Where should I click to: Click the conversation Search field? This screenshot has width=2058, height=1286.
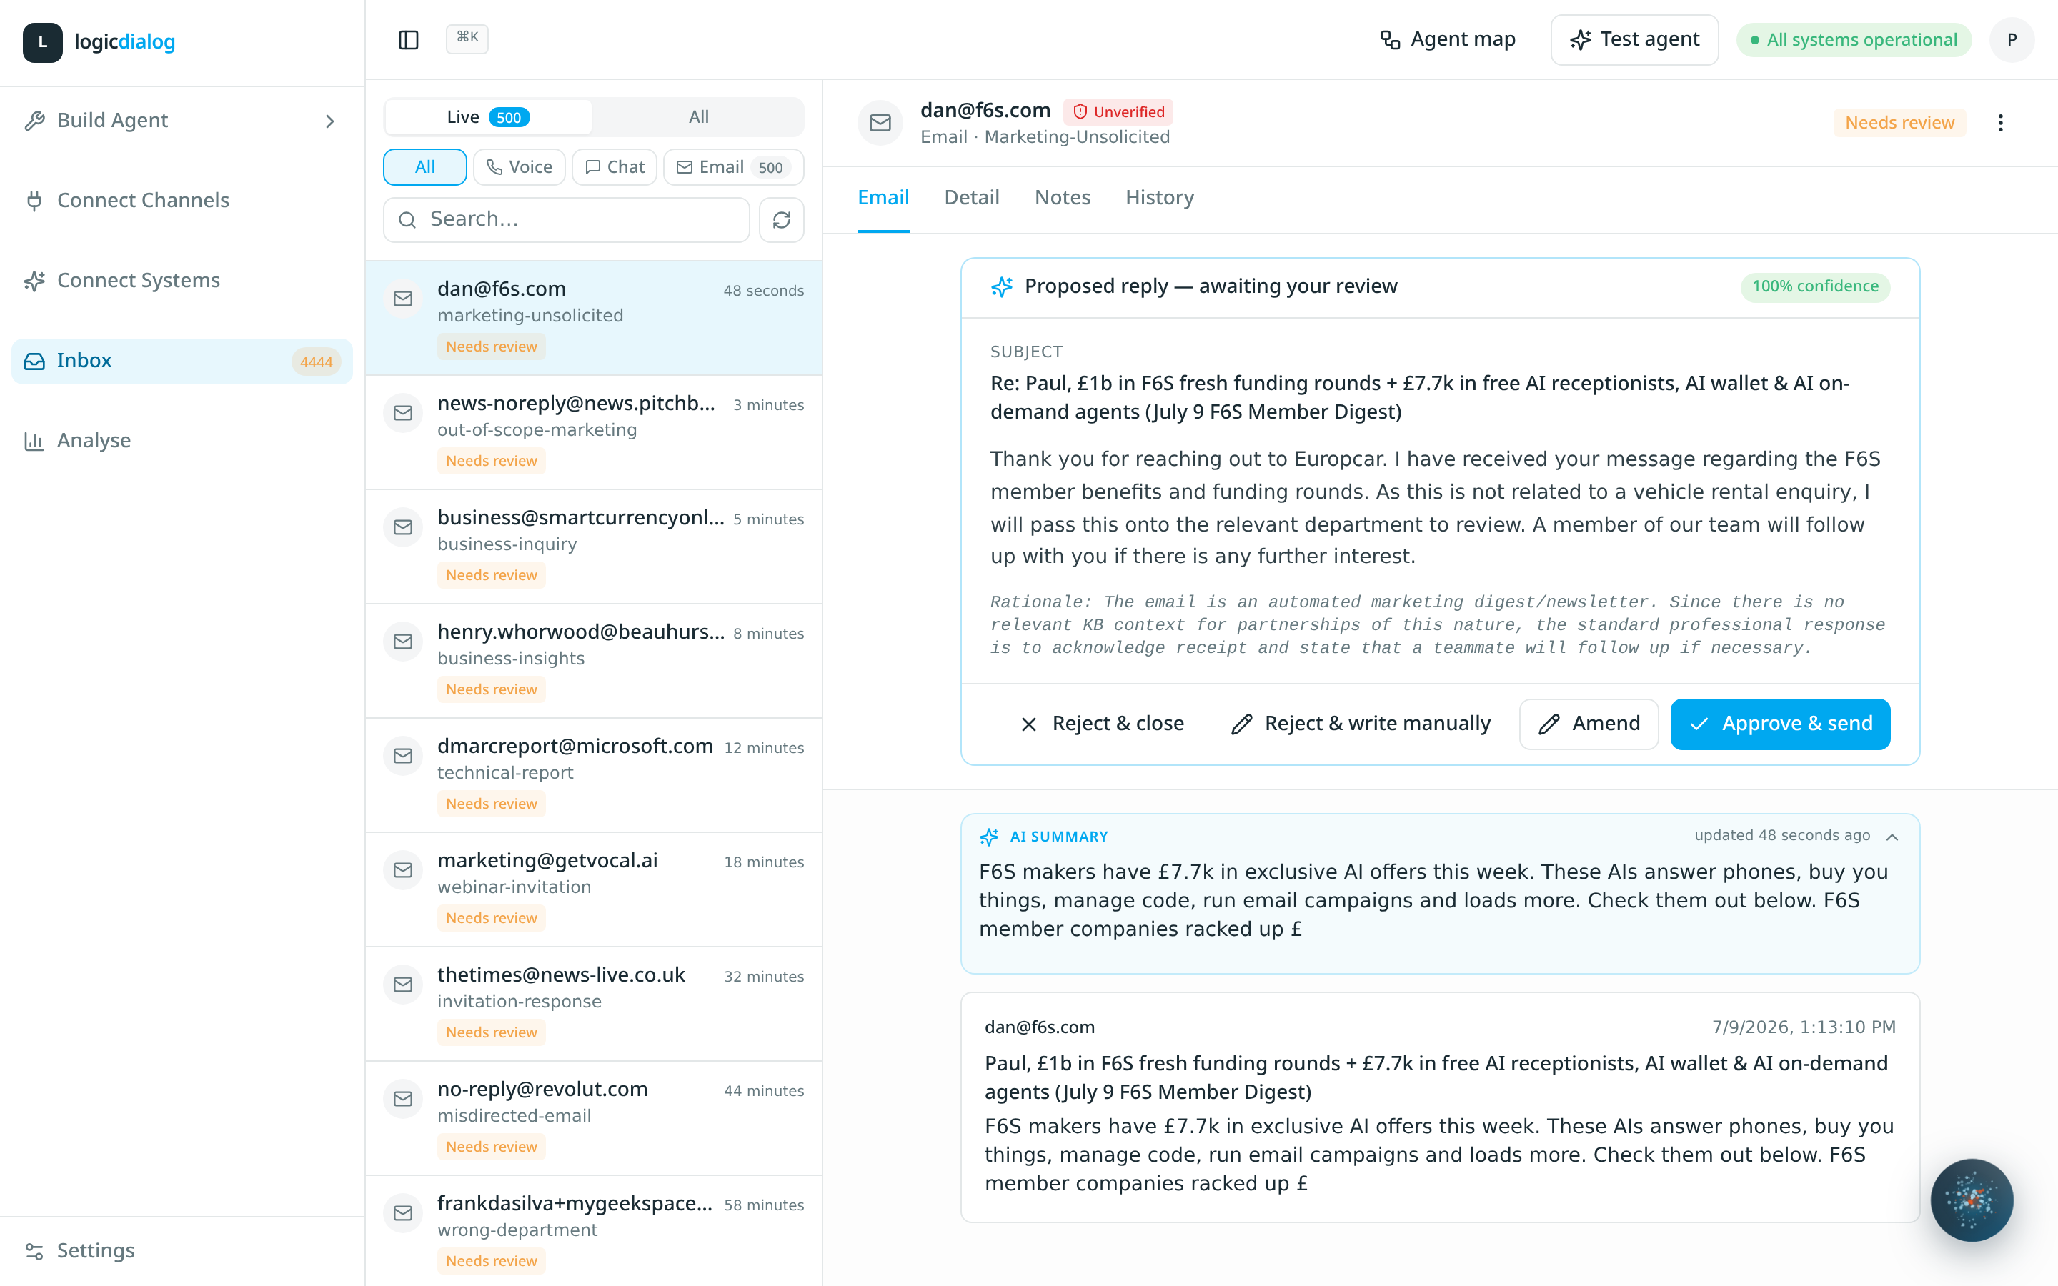click(567, 219)
